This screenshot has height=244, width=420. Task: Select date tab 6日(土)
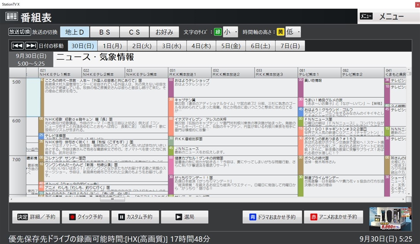[x=260, y=46]
